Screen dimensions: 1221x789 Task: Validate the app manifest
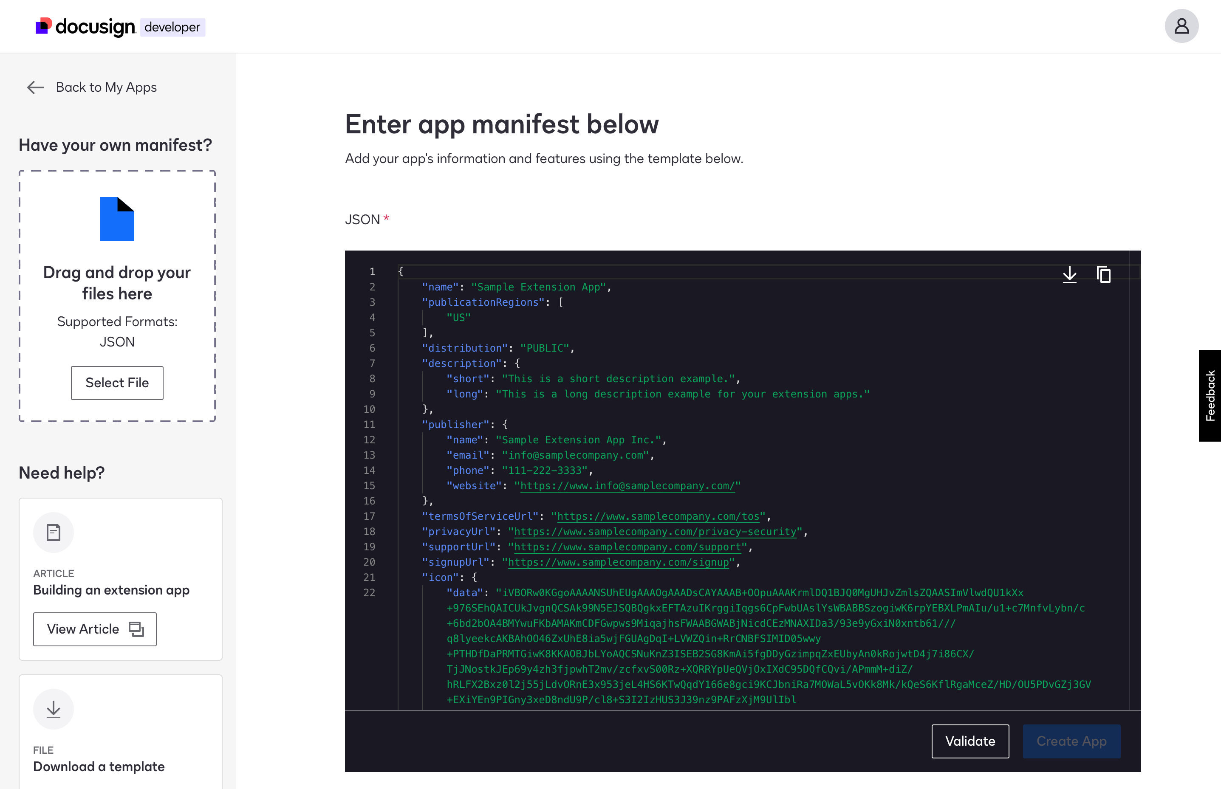point(970,741)
